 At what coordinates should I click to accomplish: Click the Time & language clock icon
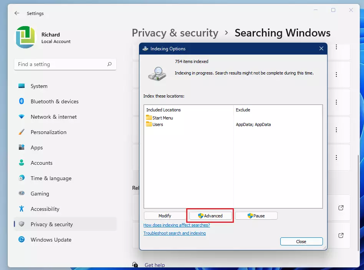[x=22, y=178]
